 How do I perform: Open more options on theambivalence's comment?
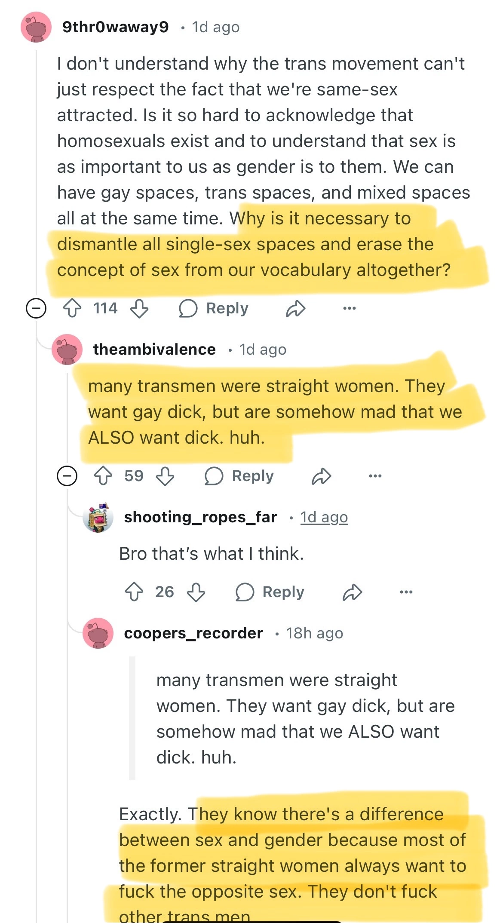pos(375,476)
